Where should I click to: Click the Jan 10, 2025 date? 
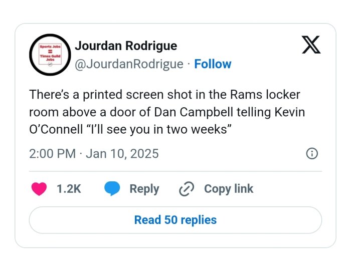(x=122, y=153)
